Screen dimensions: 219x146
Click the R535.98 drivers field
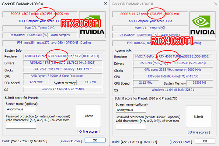coord(173,63)
